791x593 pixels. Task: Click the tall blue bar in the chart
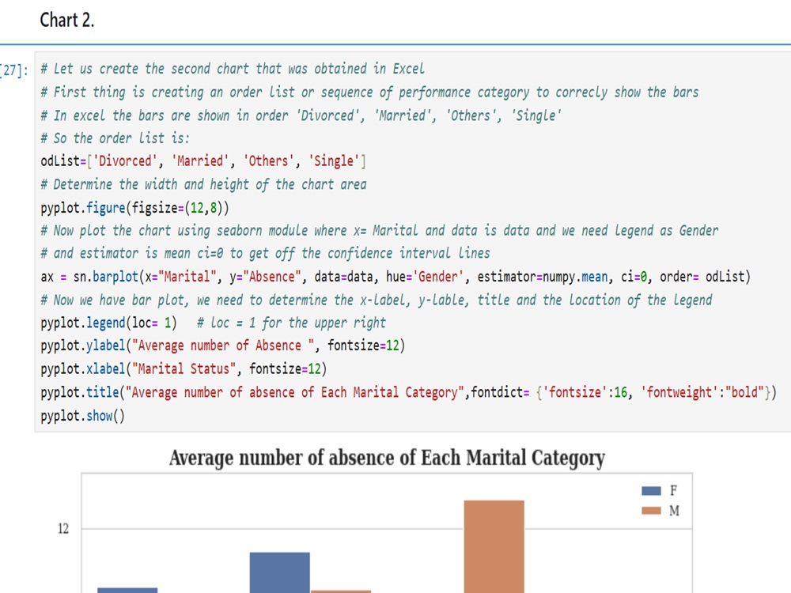point(279,572)
